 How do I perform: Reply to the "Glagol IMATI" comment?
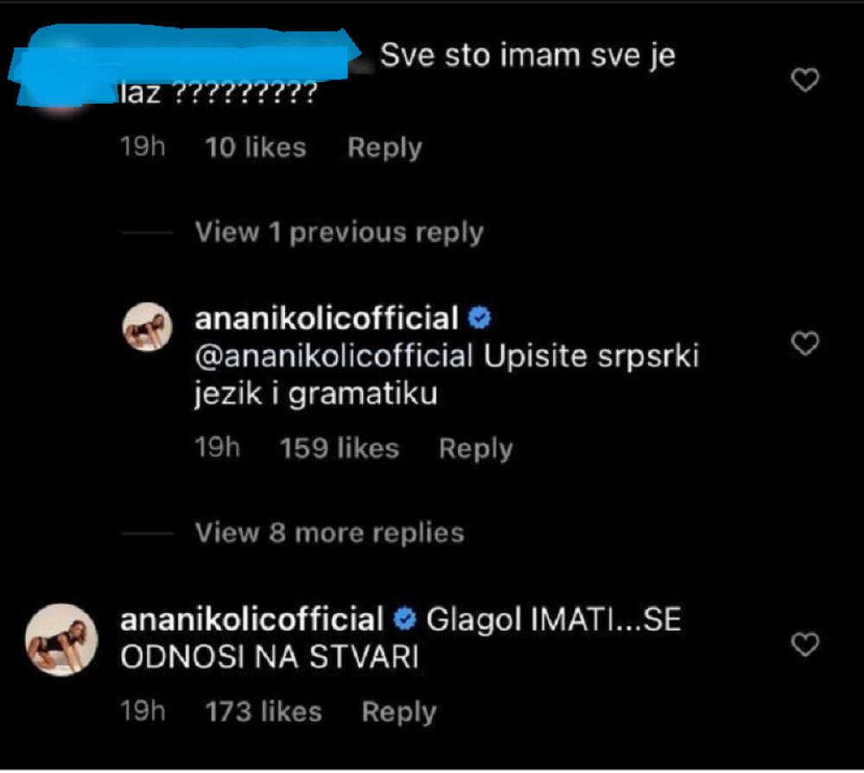[x=398, y=712]
